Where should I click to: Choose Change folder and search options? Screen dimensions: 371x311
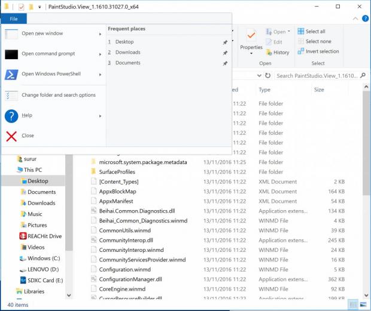(x=58, y=95)
